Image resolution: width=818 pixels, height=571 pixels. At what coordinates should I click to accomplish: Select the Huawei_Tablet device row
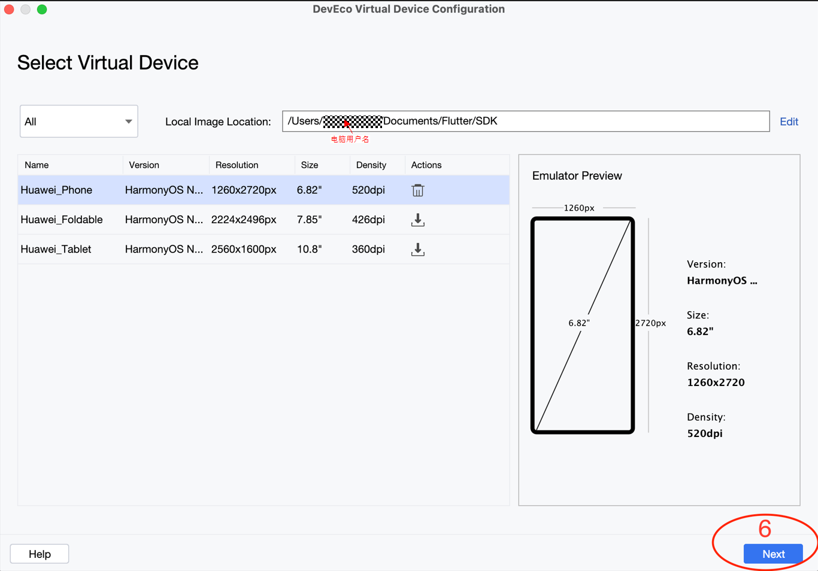click(x=56, y=250)
